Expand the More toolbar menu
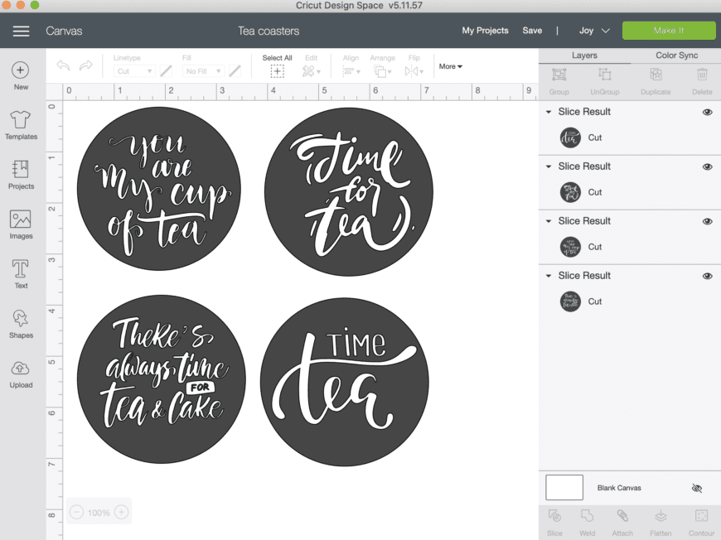Image resolution: width=721 pixels, height=540 pixels. [451, 66]
